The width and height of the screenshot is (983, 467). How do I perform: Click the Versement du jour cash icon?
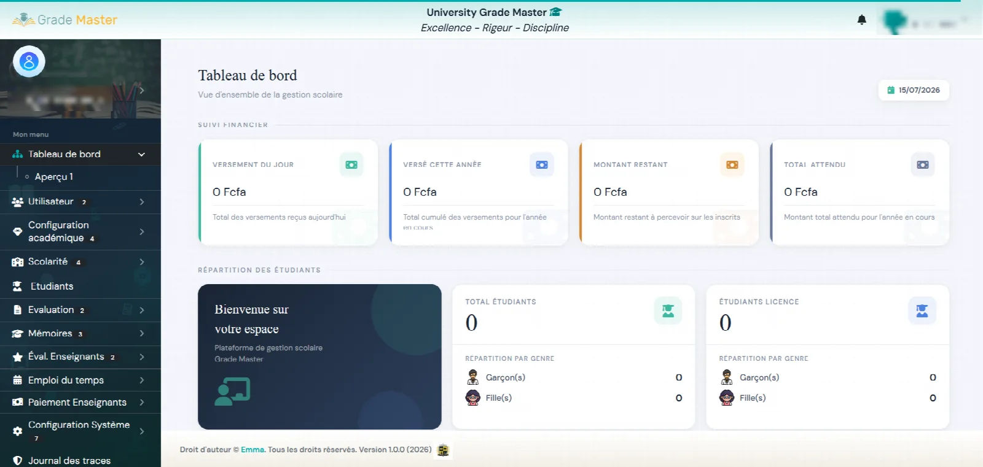(351, 164)
